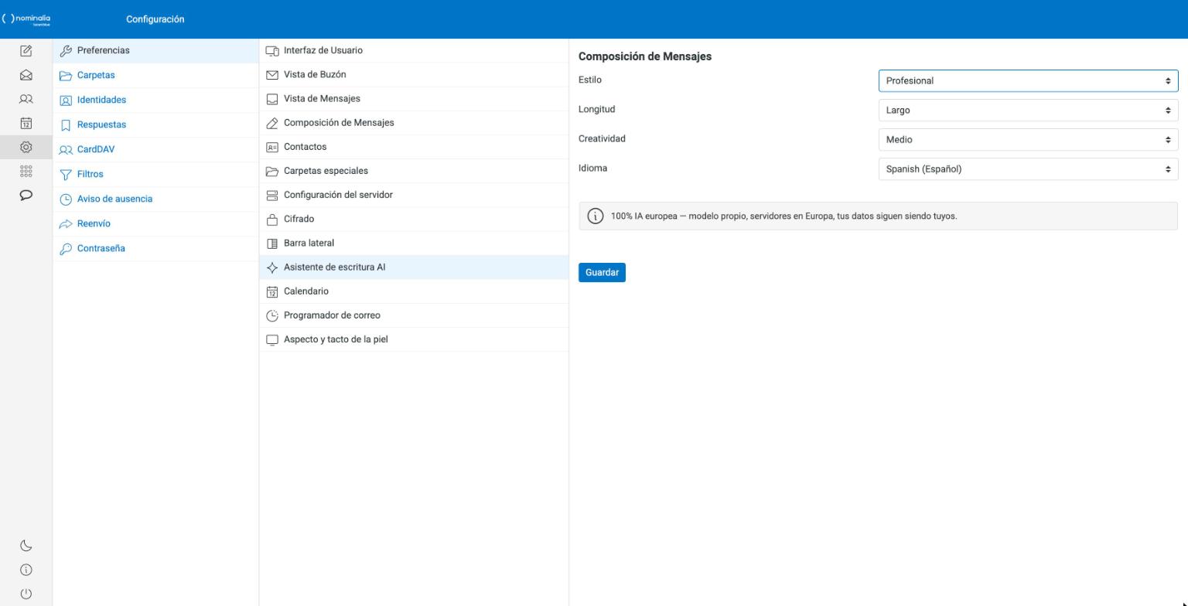Open the about info icon in left rail

coord(26,570)
